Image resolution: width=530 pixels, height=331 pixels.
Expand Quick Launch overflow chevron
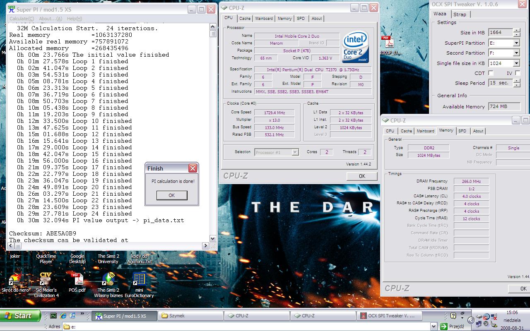click(x=82, y=314)
